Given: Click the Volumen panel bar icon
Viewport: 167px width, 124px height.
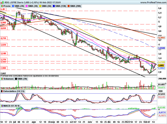Looking at the screenshot, I should pyautogui.click(x=2, y=79).
